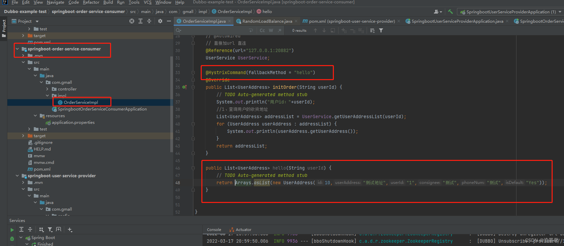Switch to the RandomLoadBalance.java tab
The height and width of the screenshot is (246, 564).
tap(267, 21)
